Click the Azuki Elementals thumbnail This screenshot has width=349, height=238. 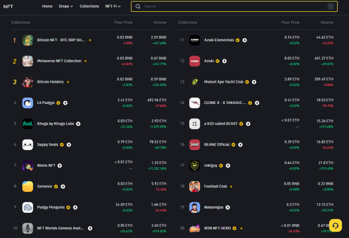pos(194,40)
